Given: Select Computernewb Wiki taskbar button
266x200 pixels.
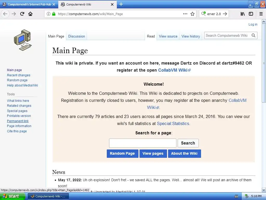Looking at the screenshot, I should 48,196.
